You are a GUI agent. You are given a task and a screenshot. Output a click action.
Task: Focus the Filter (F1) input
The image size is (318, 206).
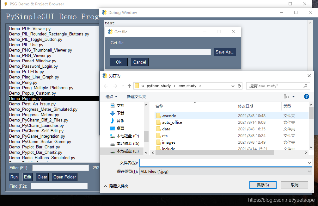(61, 168)
